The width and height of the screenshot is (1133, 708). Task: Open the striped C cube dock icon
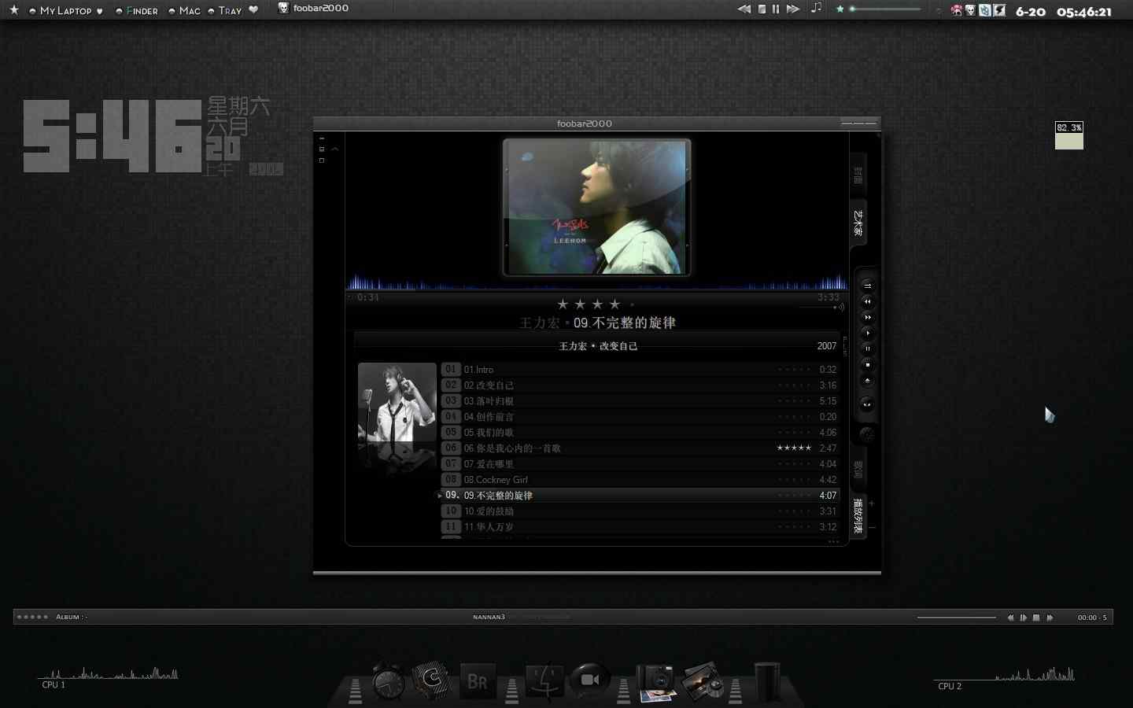431,680
